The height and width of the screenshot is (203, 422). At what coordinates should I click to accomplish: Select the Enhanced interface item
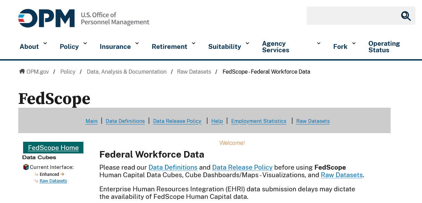point(49,174)
